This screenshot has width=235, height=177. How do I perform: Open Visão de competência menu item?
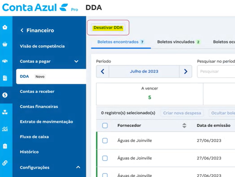tap(42, 46)
